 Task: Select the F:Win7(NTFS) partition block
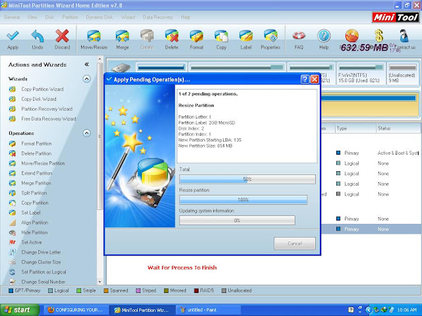pyautogui.click(x=361, y=74)
